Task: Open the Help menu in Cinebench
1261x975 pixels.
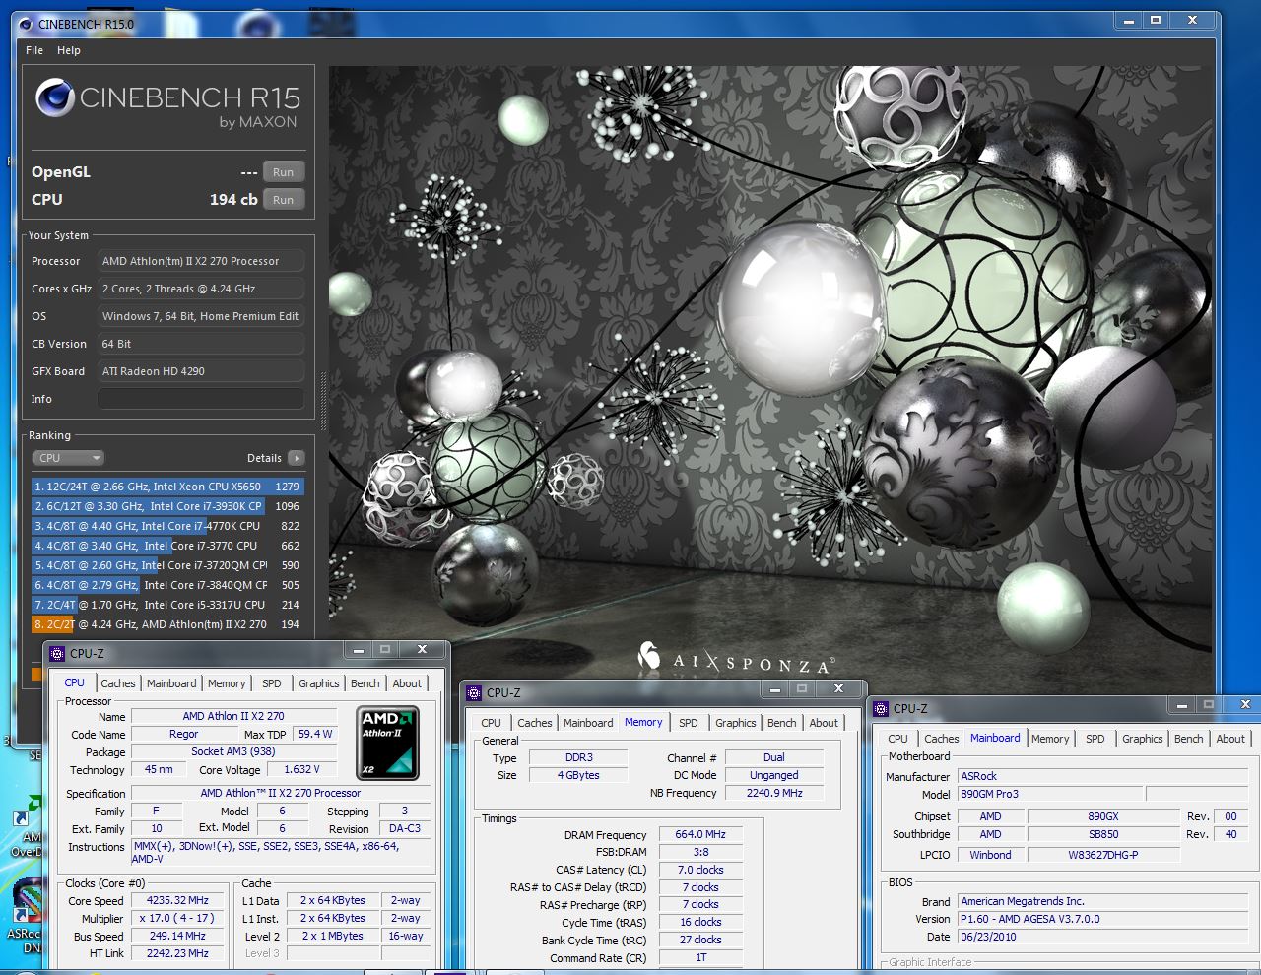Action: (69, 50)
